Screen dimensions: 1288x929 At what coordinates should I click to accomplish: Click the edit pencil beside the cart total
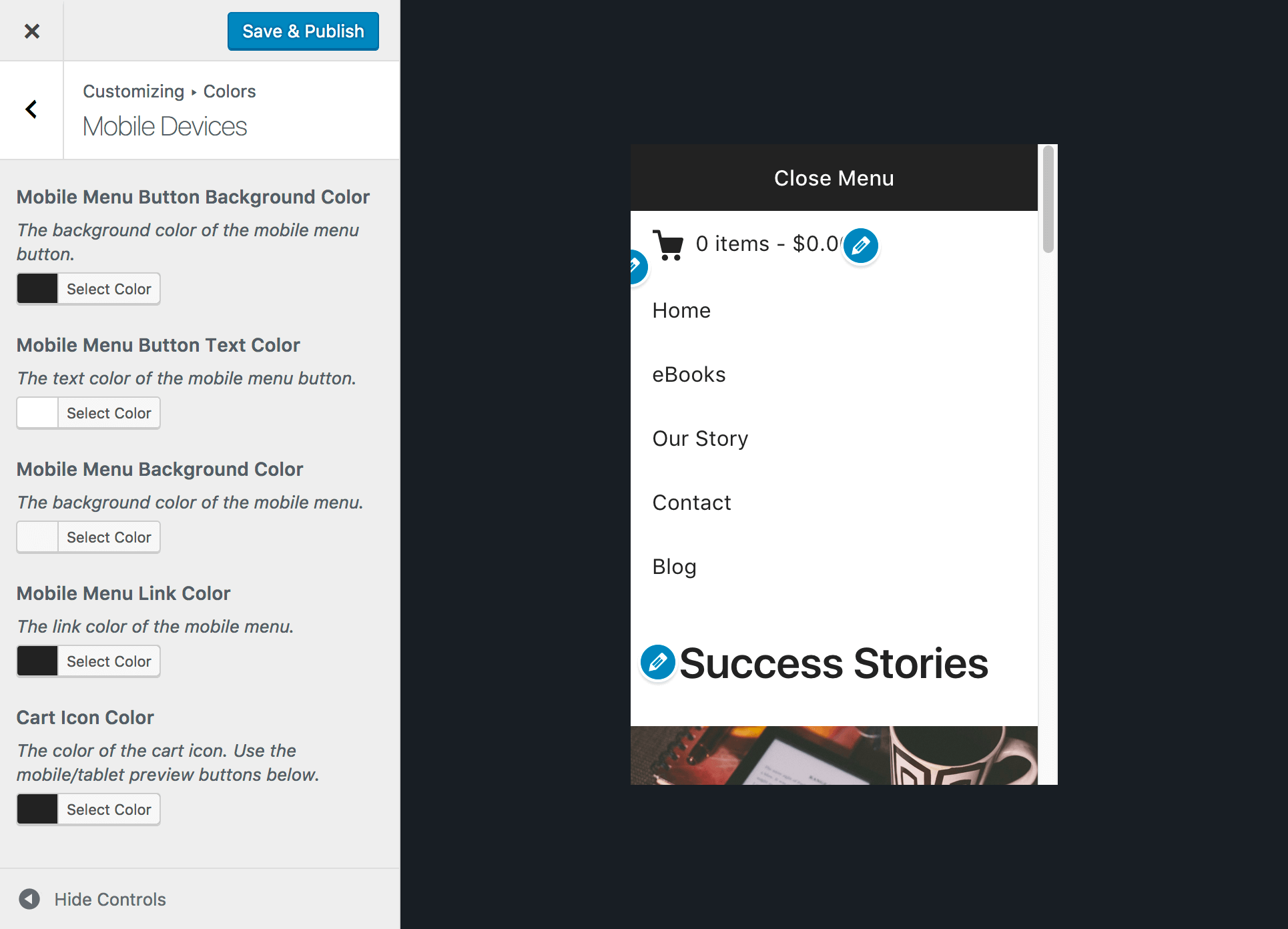pos(860,246)
